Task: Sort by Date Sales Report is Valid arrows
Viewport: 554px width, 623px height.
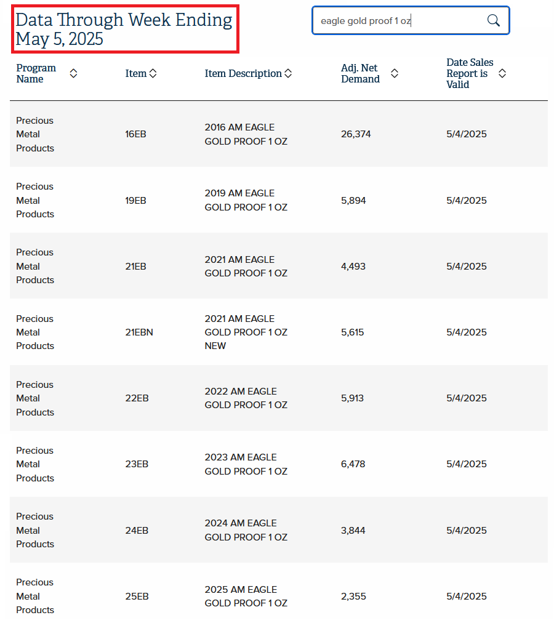Action: [x=502, y=73]
